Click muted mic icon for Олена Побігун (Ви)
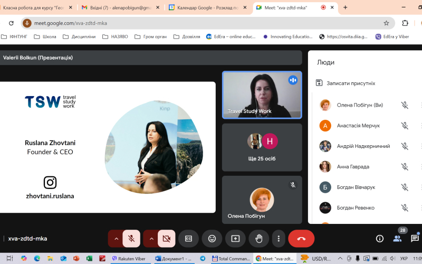 405,105
